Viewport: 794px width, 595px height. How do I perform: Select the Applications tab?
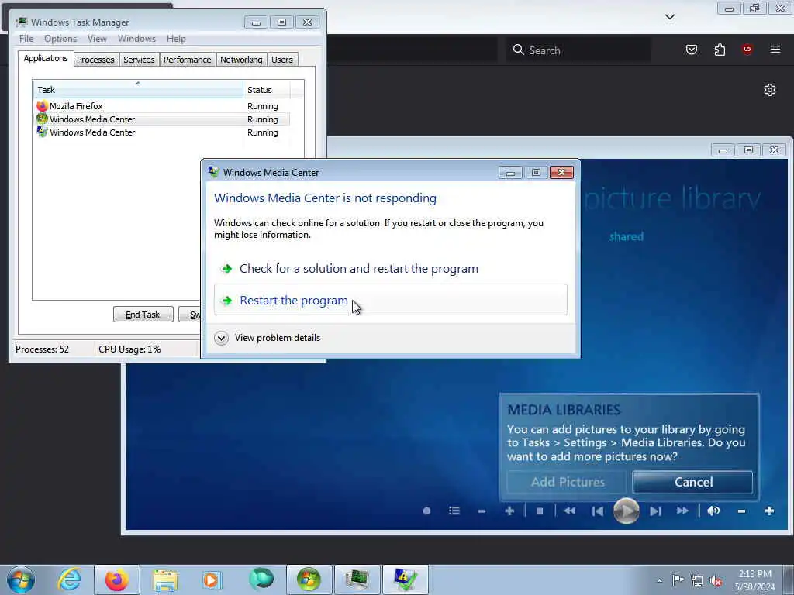coord(46,58)
